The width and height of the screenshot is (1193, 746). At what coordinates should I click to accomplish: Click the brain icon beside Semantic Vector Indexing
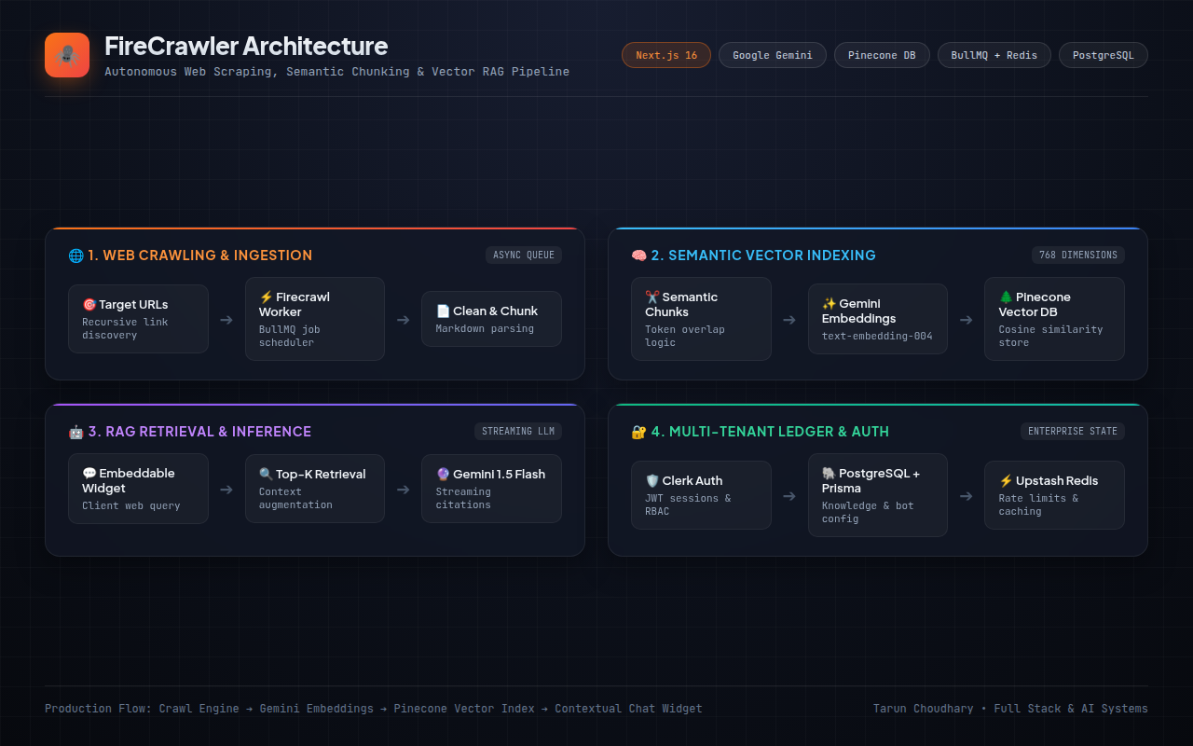pos(639,256)
